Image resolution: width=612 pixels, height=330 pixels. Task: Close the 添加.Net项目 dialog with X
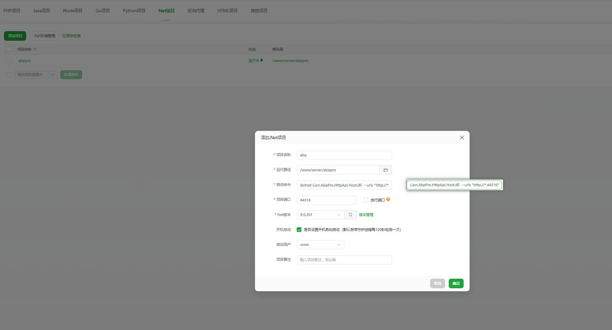pos(462,137)
